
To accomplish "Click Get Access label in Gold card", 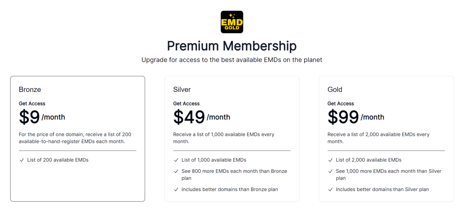I will [x=341, y=104].
